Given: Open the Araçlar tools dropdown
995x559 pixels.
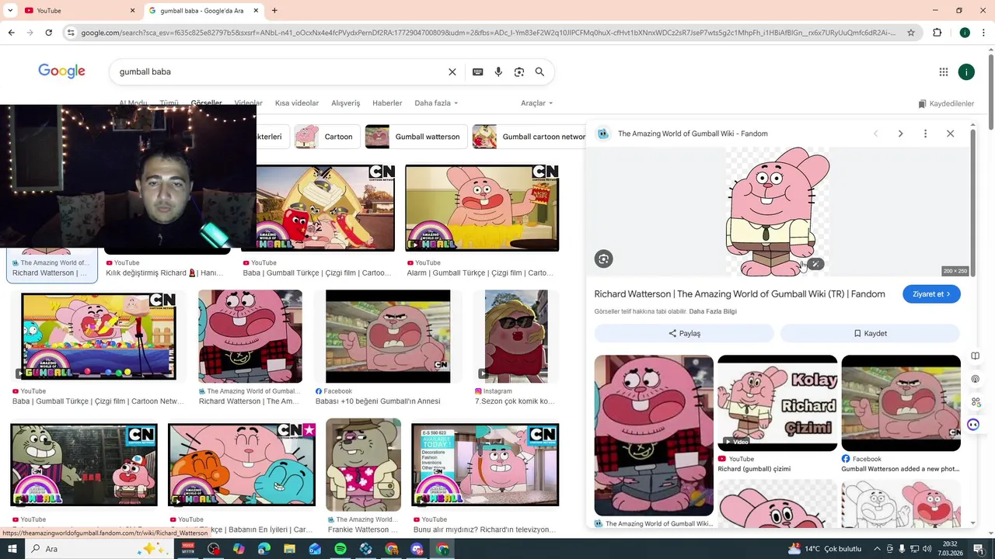Looking at the screenshot, I should pos(537,103).
